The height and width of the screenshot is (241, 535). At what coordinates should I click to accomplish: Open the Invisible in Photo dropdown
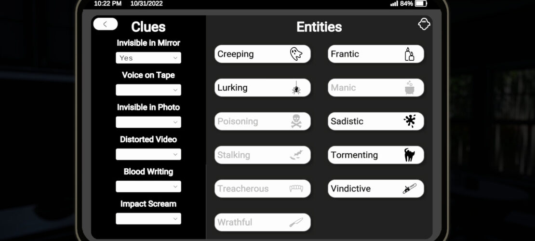click(x=148, y=122)
